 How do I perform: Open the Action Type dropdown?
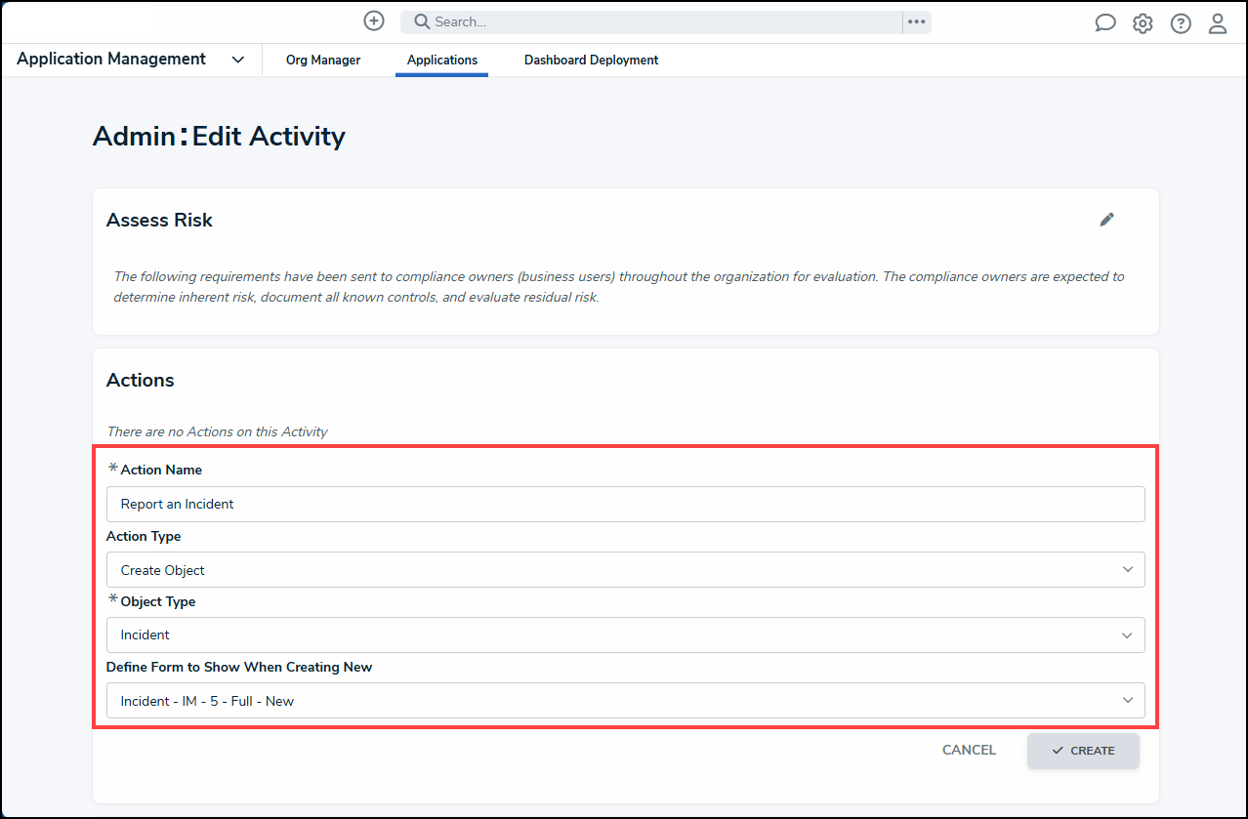pyautogui.click(x=625, y=570)
